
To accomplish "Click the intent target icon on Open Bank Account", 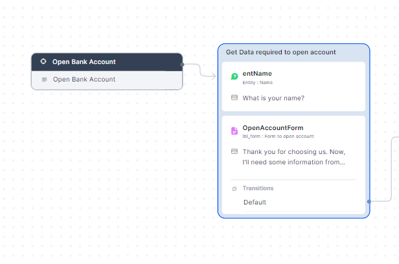I will [43, 62].
